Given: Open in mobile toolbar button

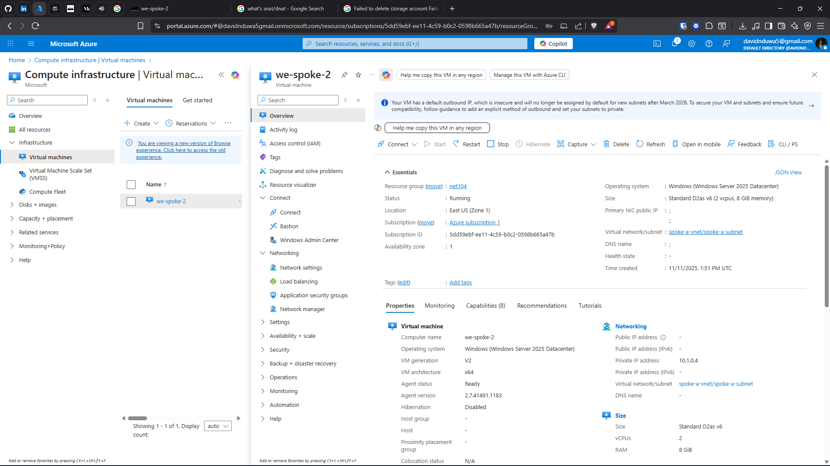Looking at the screenshot, I should (696, 144).
